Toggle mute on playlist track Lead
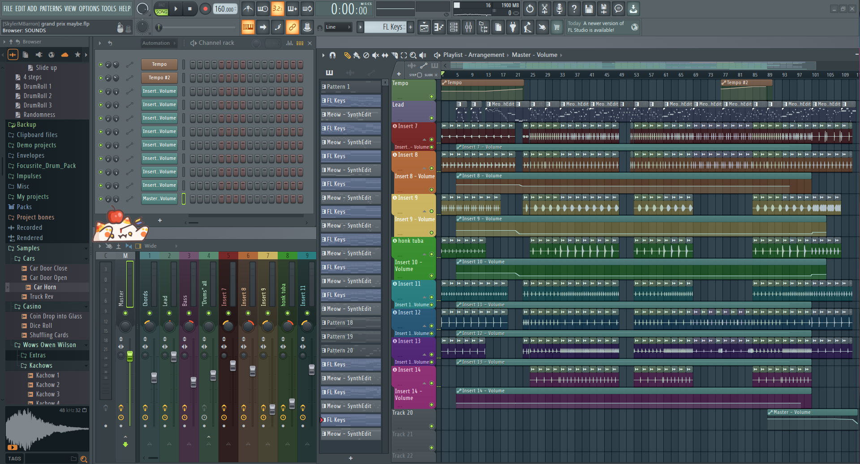The height and width of the screenshot is (464, 860). tap(431, 118)
